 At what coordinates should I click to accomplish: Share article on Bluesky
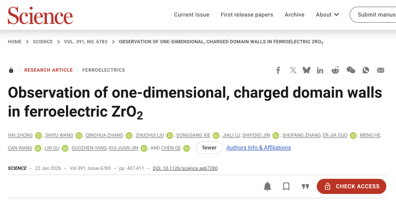[x=306, y=70]
